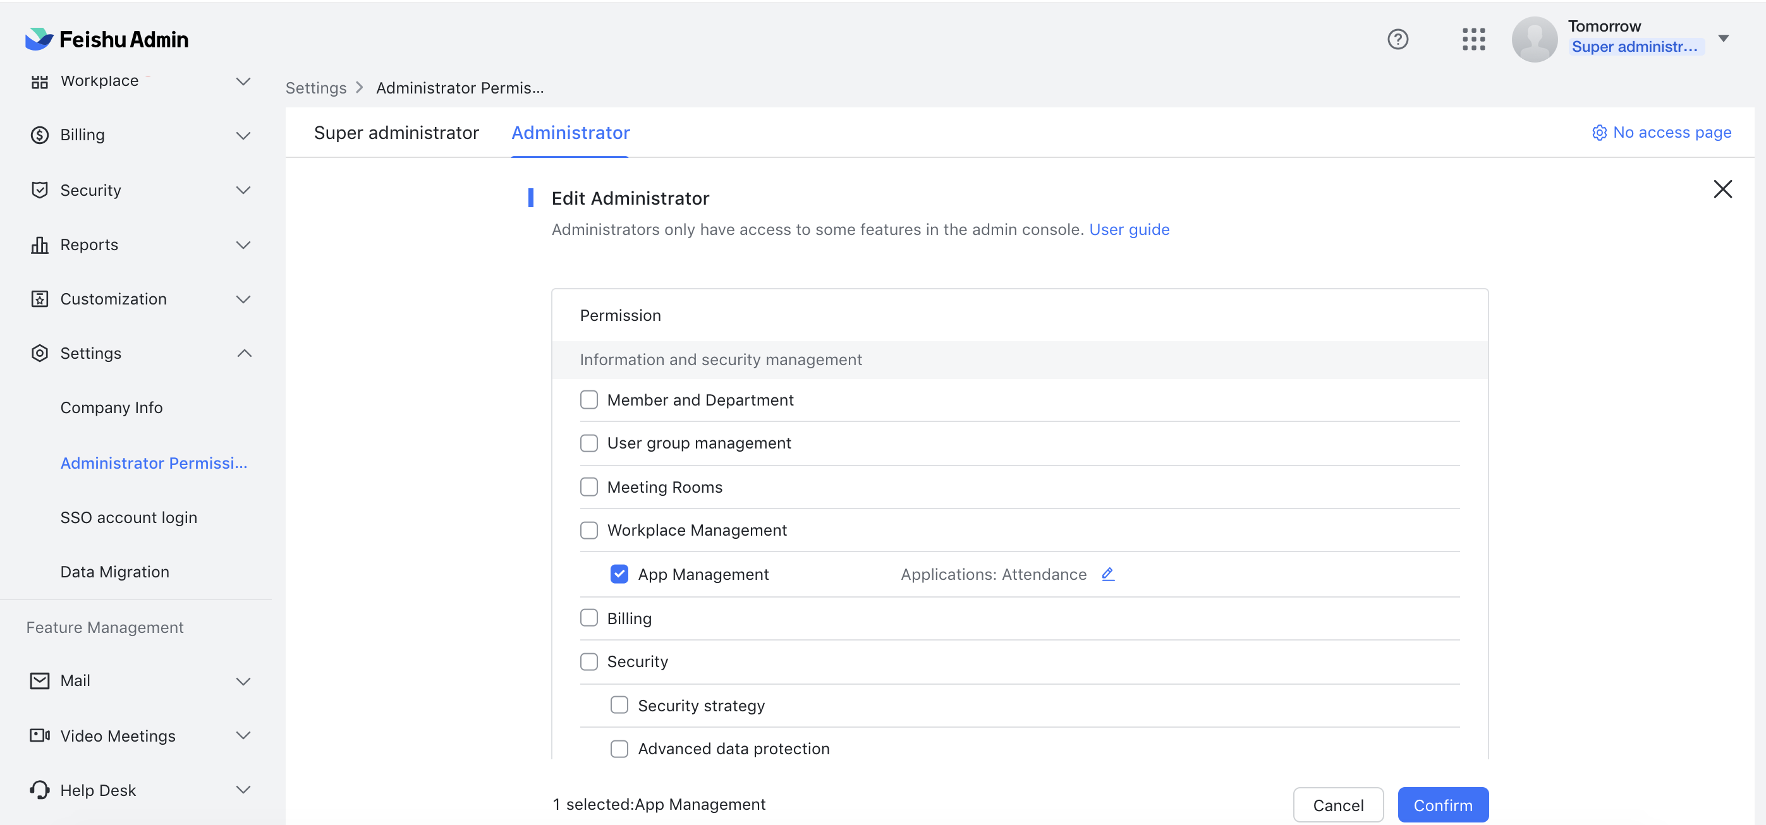Click Information and security management header

721,359
